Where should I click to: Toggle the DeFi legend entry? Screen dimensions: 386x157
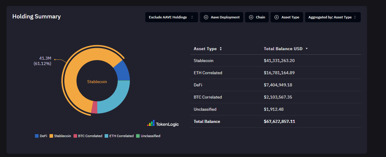click(41, 136)
